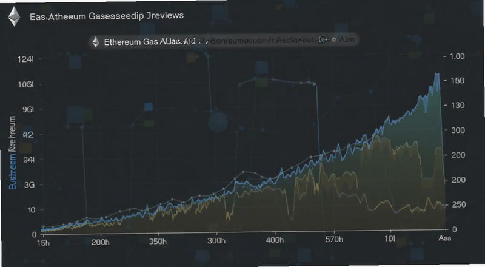Click the small dot icon before 'Vilm'
The height and width of the screenshot is (267, 485).
(334, 39)
